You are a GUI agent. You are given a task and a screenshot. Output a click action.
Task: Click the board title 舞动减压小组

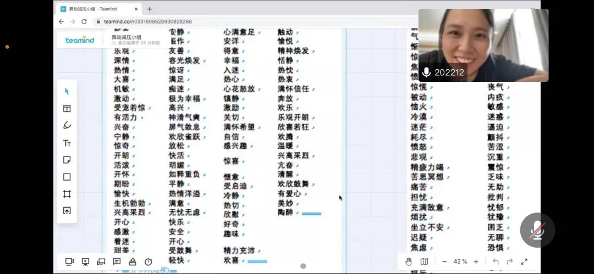click(x=127, y=37)
